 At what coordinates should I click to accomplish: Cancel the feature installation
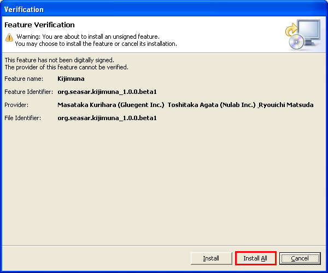pos(300,258)
